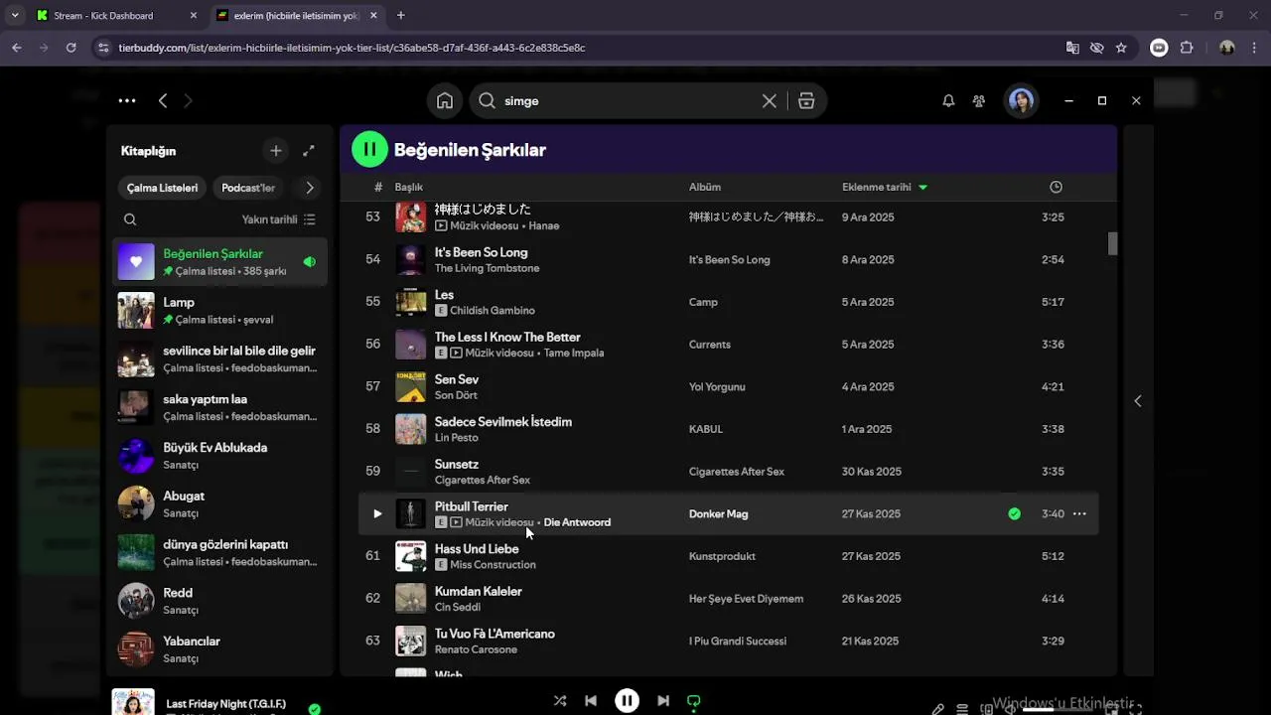Open the queue icon in the player bar
1271x715 pixels.
(962, 709)
